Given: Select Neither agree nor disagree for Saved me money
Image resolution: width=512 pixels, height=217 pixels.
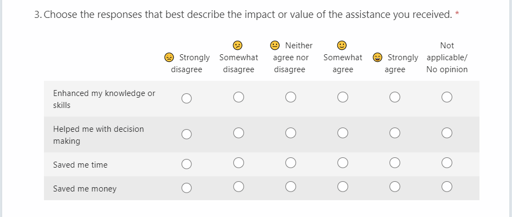Looking at the screenshot, I should click(291, 187).
